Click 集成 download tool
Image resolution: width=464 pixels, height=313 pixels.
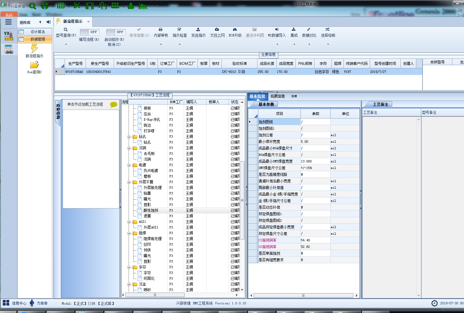tap(294, 33)
